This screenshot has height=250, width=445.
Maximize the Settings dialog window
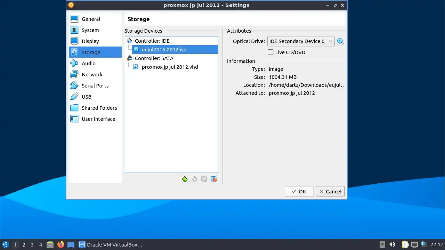(x=335, y=5)
